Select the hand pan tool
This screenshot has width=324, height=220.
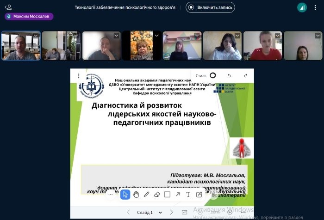click(136, 195)
